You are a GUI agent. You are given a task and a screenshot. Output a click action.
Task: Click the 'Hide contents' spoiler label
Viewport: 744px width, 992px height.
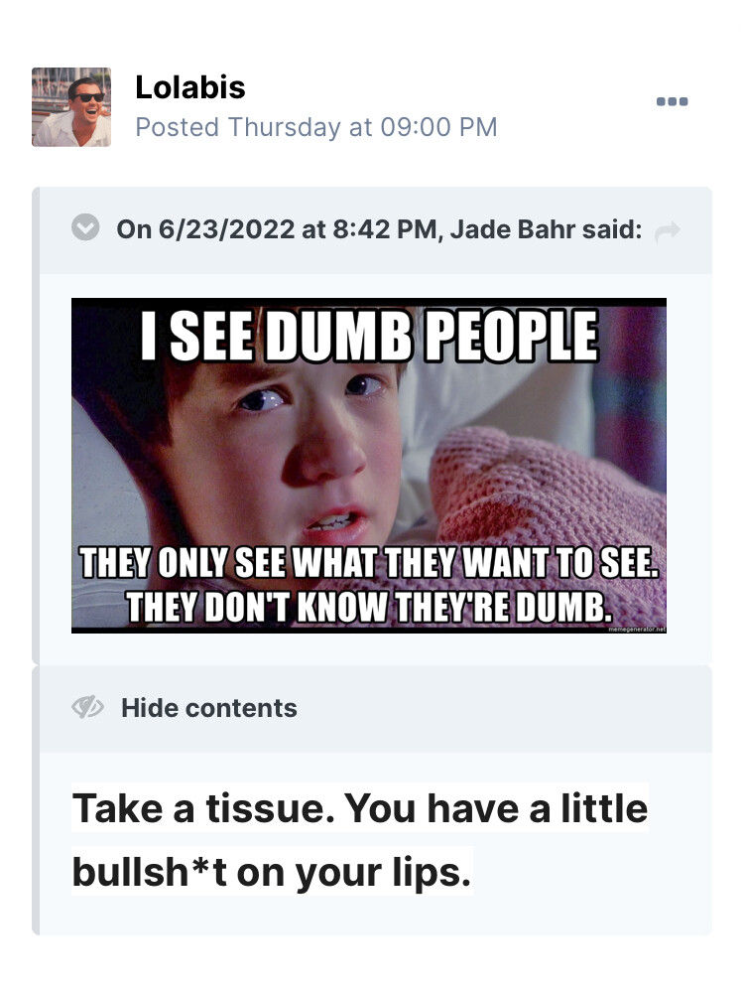click(x=208, y=708)
